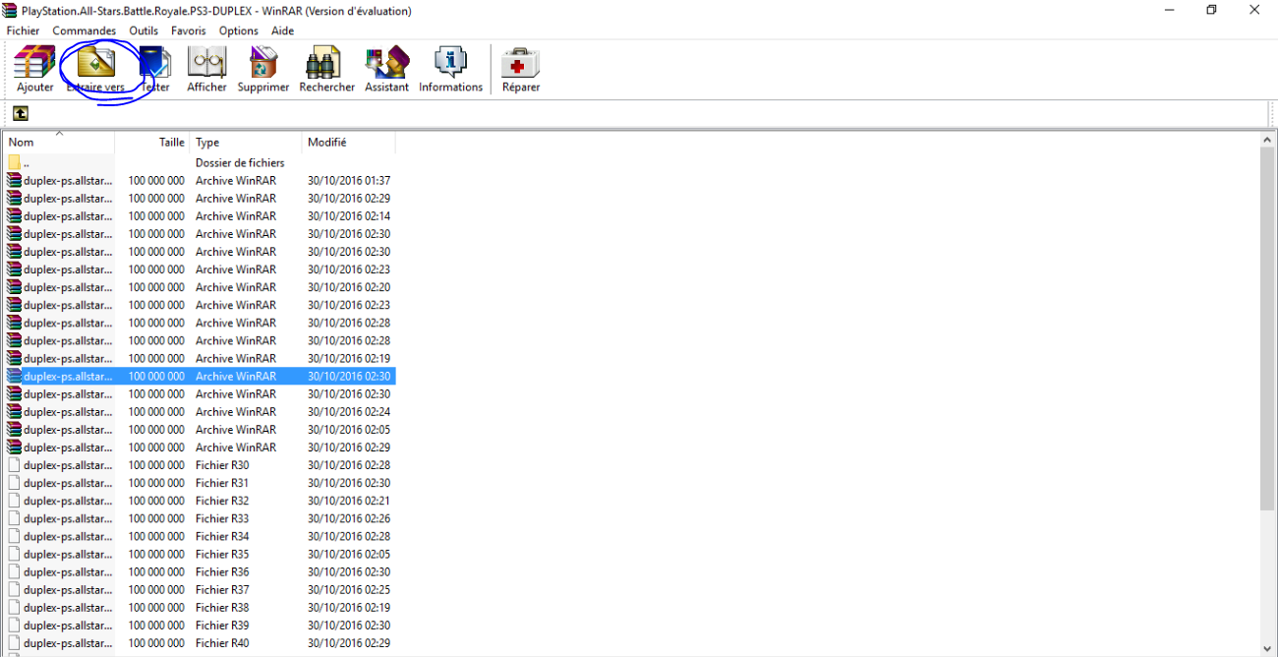1278x657 pixels.
Task: Open the Options menu
Action: (238, 30)
